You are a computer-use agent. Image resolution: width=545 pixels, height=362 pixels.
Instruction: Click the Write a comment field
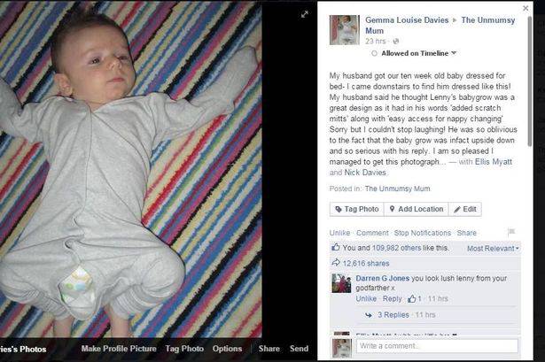[437, 346]
